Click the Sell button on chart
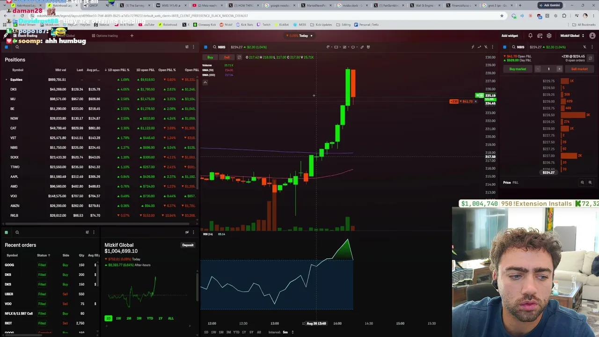The image size is (599, 337). pyautogui.click(x=226, y=57)
